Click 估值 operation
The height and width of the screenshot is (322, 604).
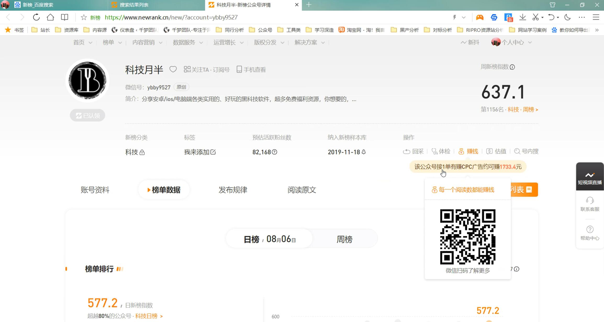pos(496,151)
